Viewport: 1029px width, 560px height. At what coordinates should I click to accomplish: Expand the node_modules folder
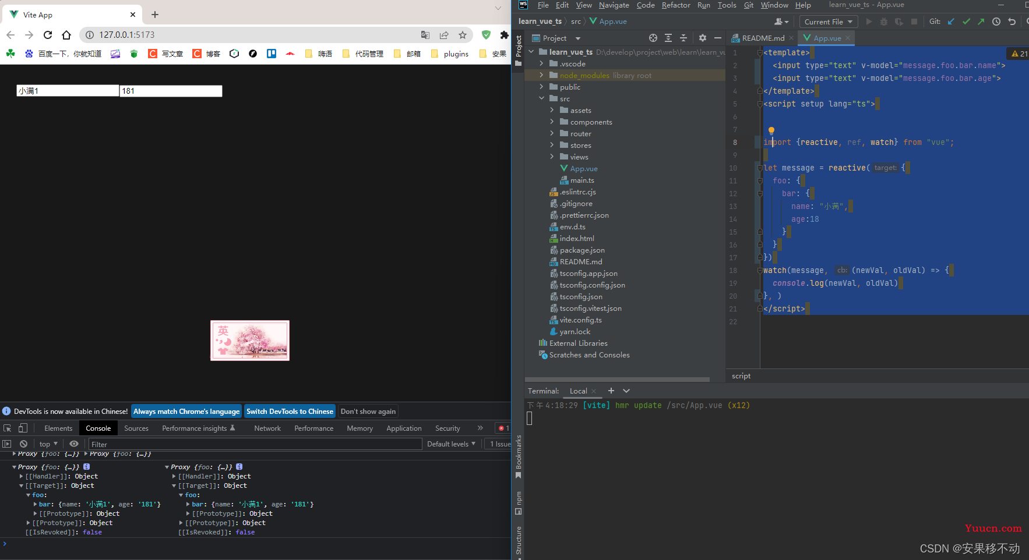[x=541, y=75]
